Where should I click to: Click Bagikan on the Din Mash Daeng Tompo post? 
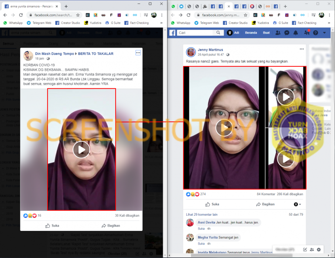(111, 226)
